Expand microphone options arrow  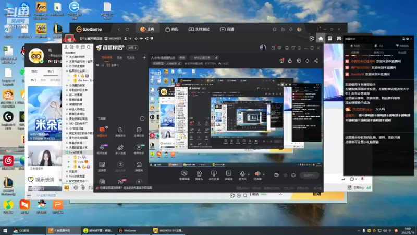249,174
